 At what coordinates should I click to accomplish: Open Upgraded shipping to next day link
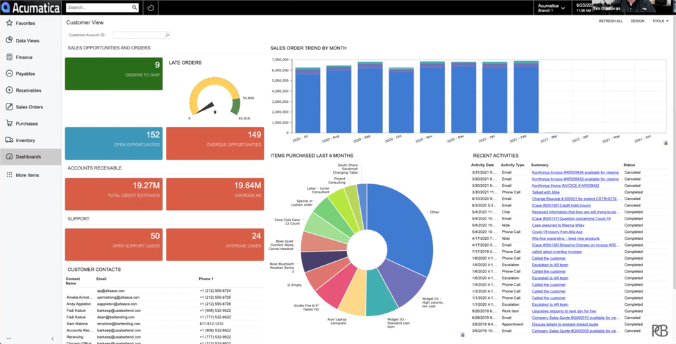[564, 311]
